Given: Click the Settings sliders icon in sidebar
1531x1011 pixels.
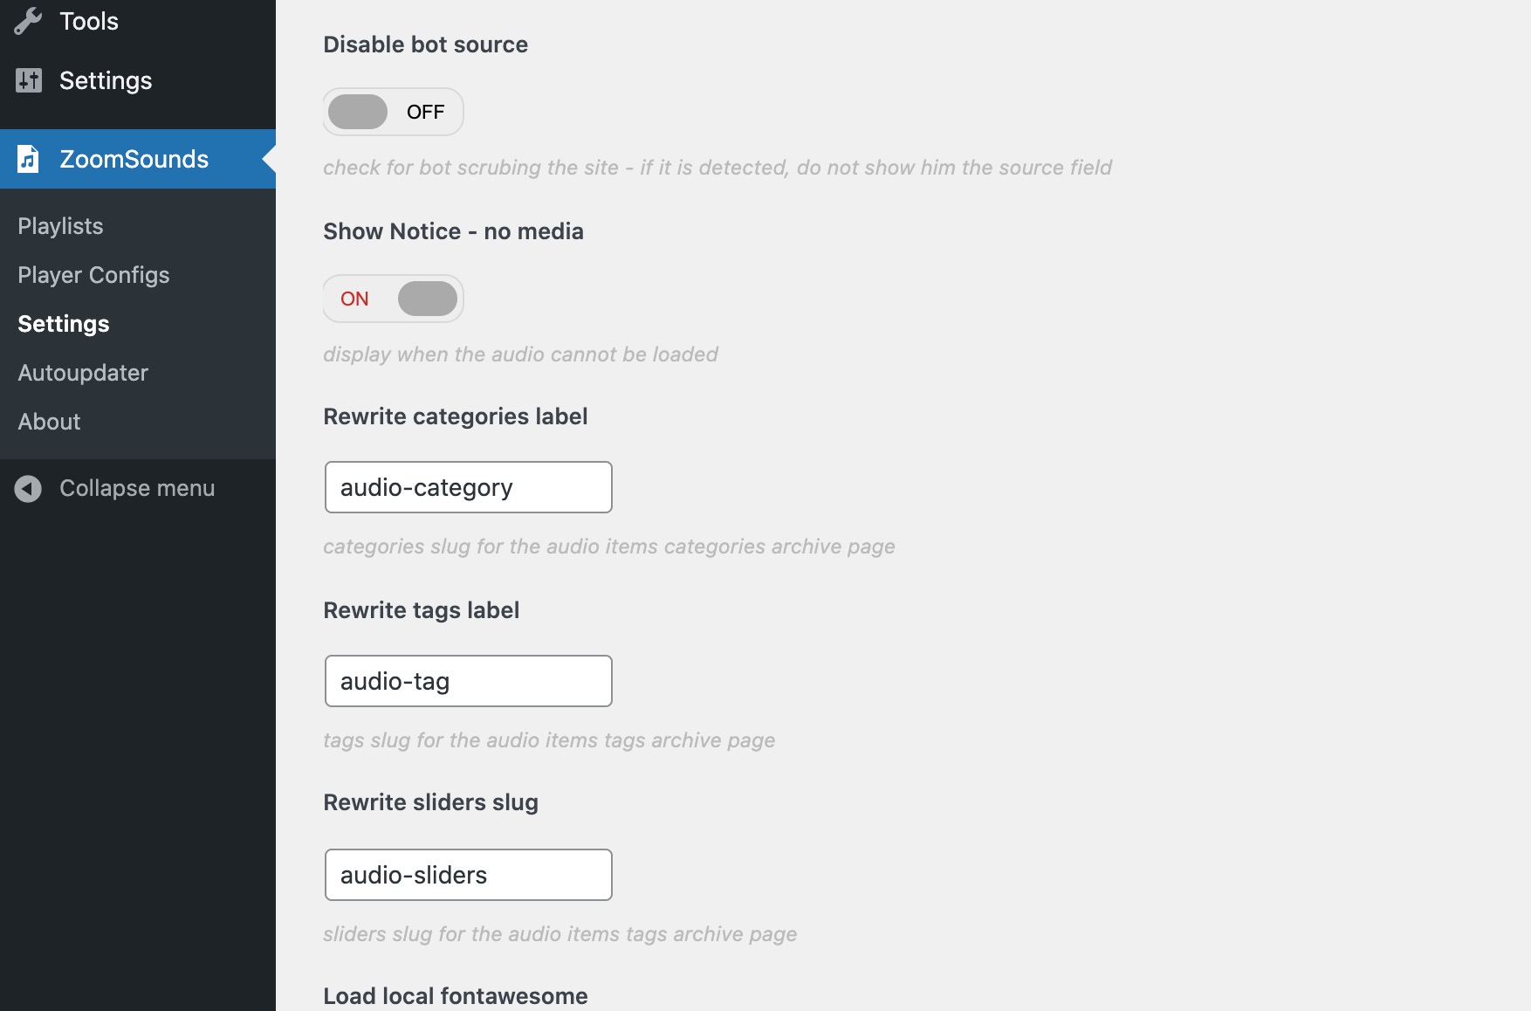Looking at the screenshot, I should (28, 80).
